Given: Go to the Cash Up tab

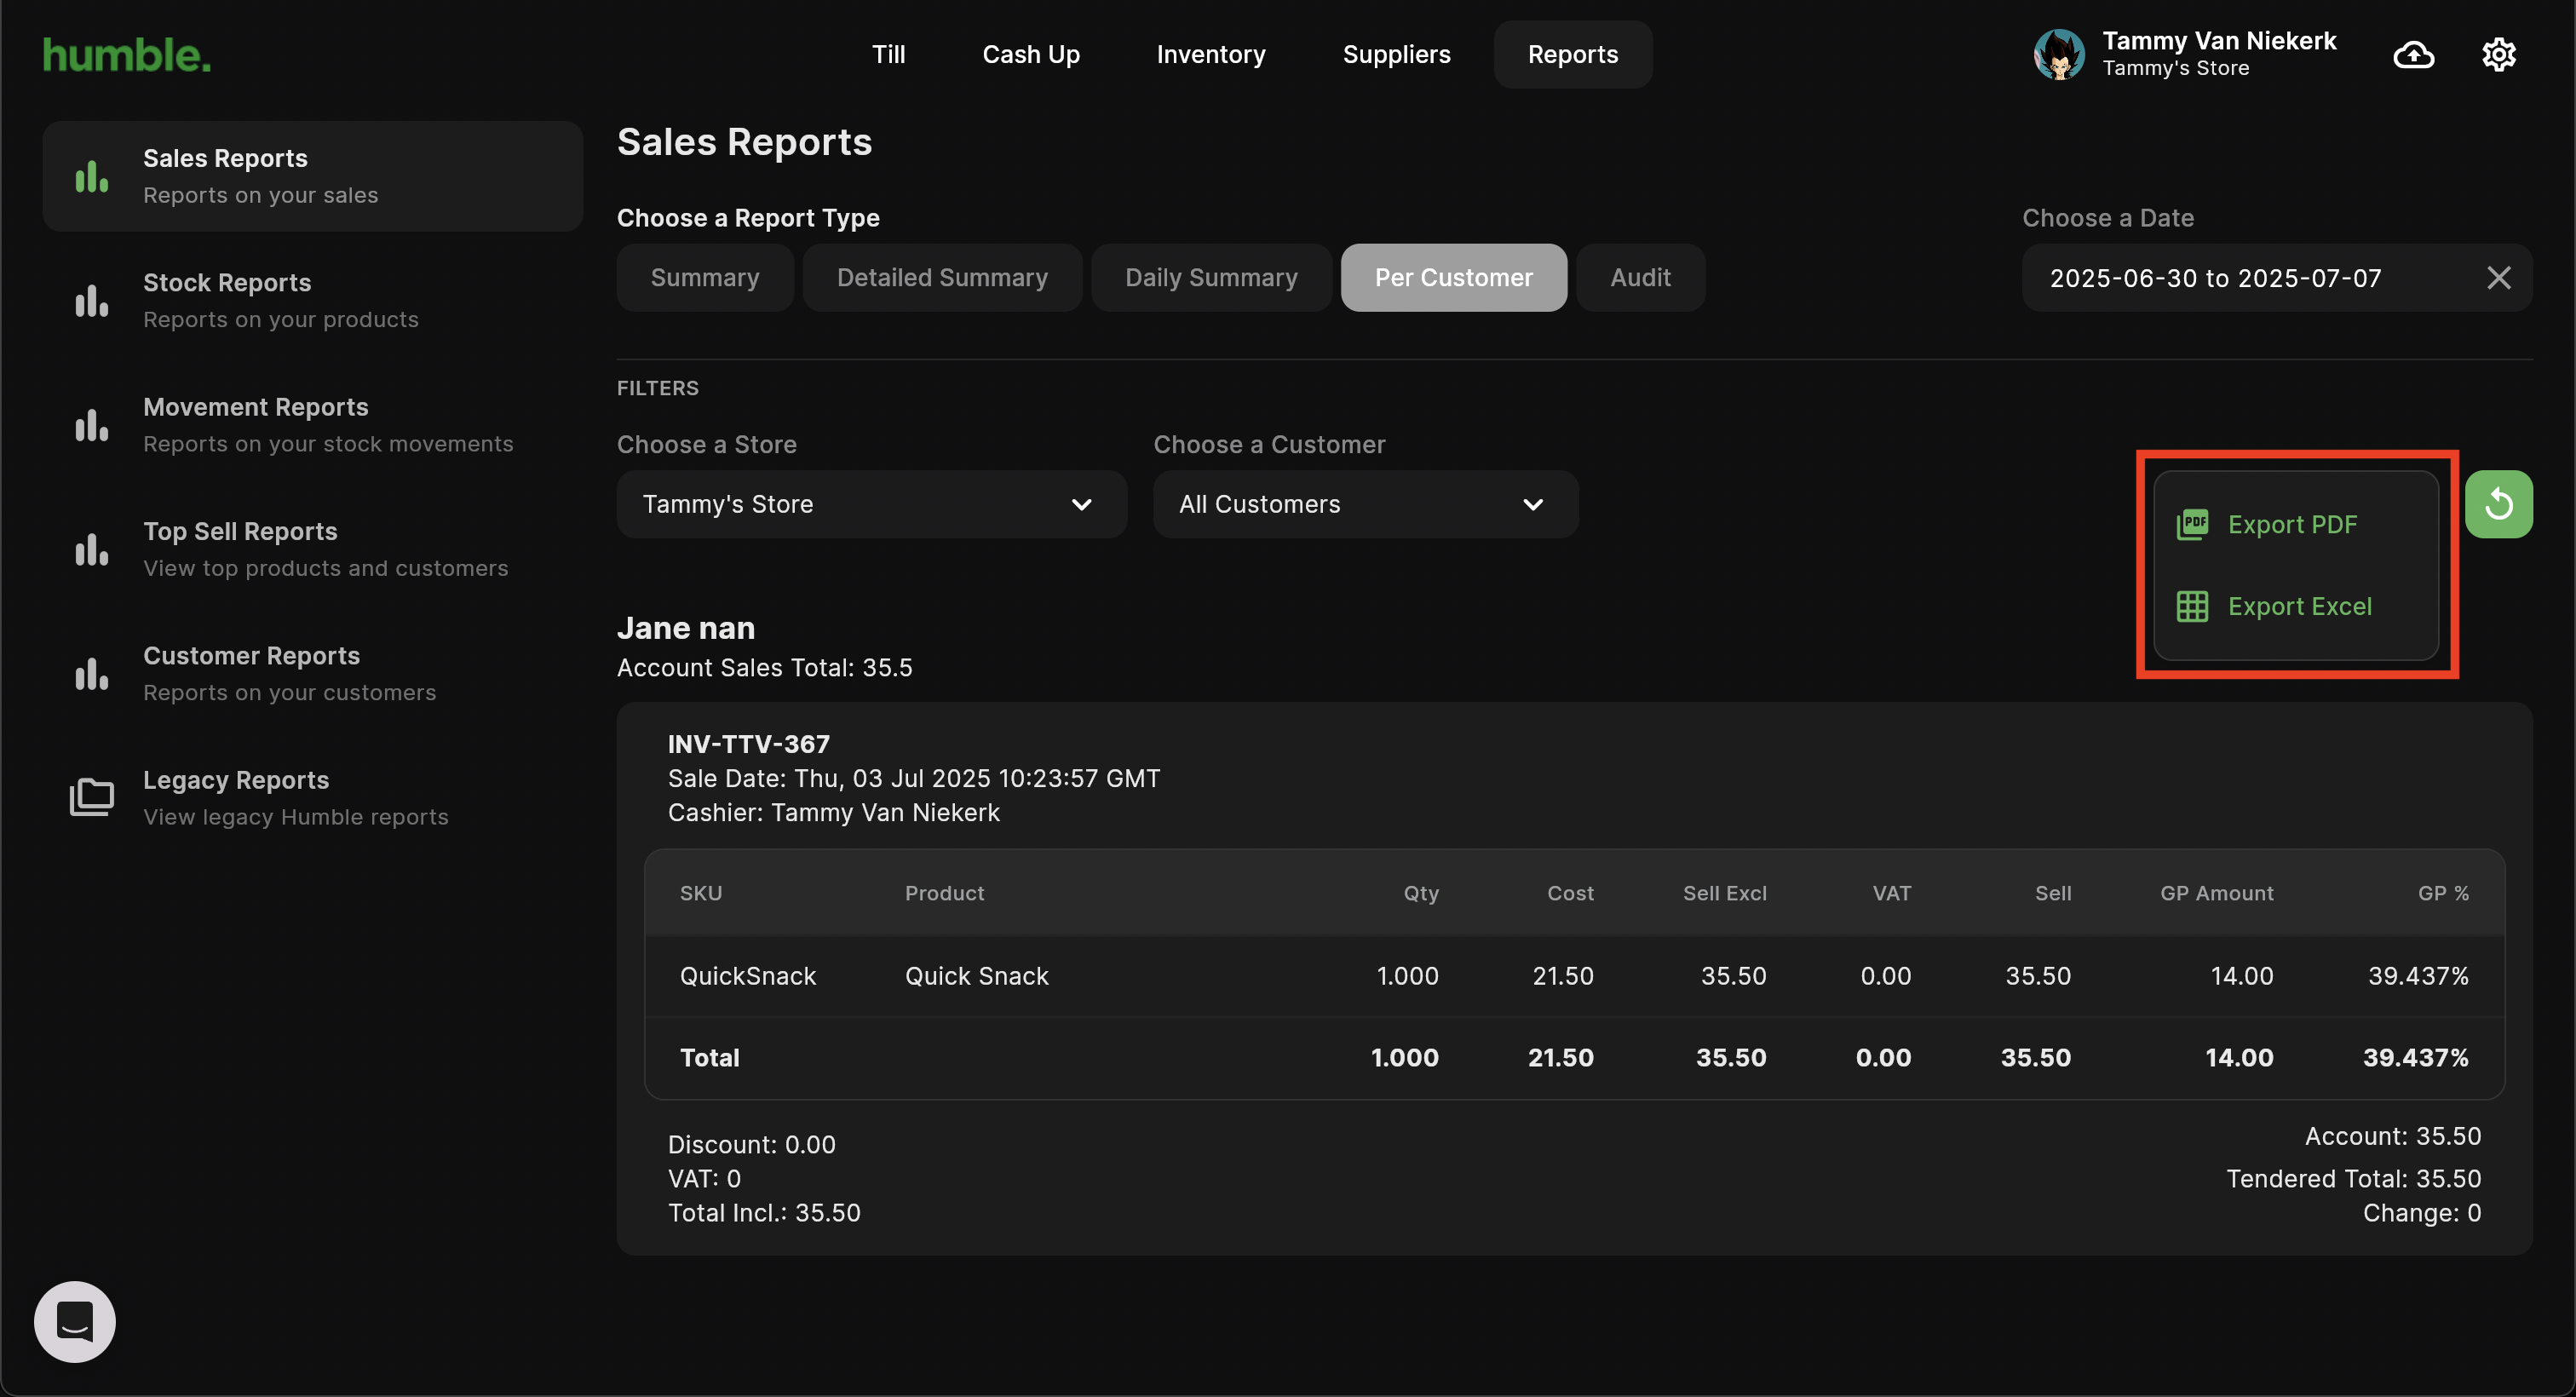Looking at the screenshot, I should [x=1031, y=54].
